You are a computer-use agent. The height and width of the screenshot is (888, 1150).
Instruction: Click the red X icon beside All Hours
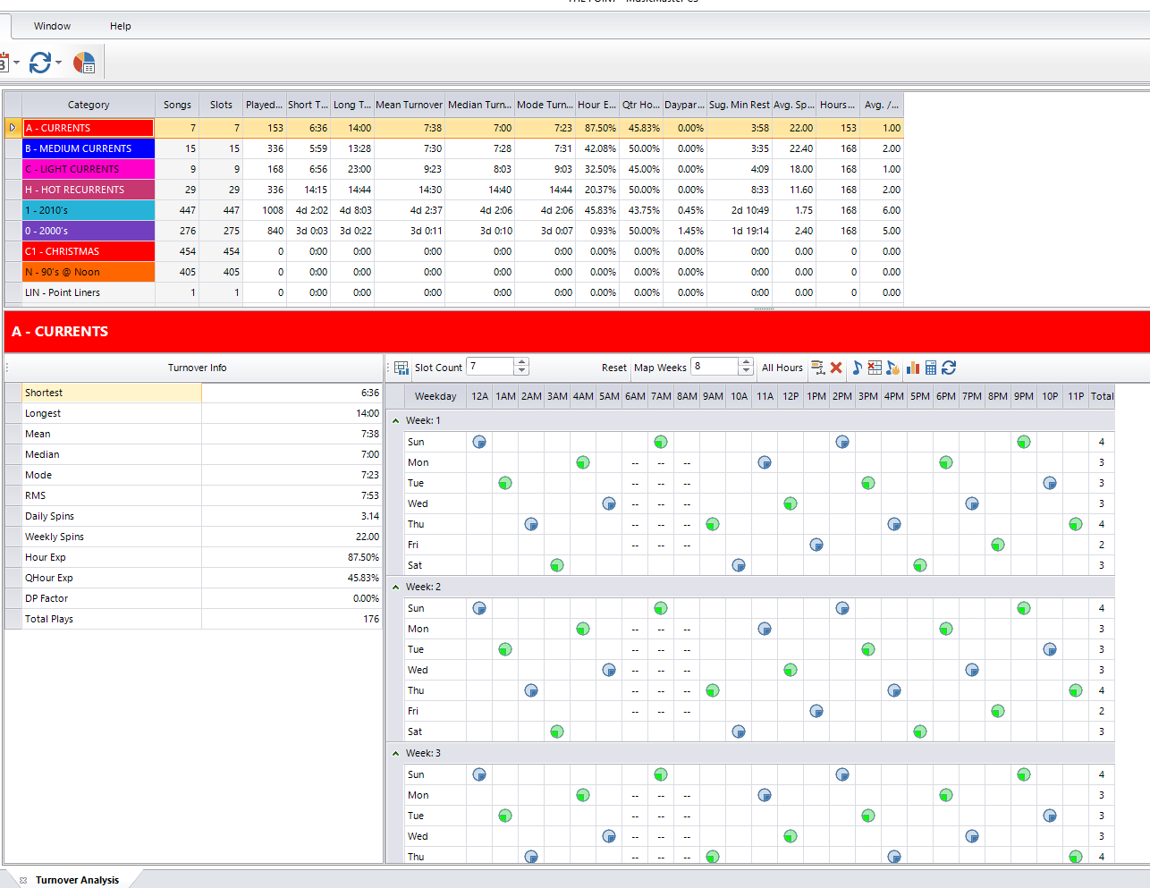coord(836,368)
